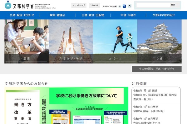Viewport: 187px width, 124px height.
Task: Switch to the English site
Action: pos(94,6)
